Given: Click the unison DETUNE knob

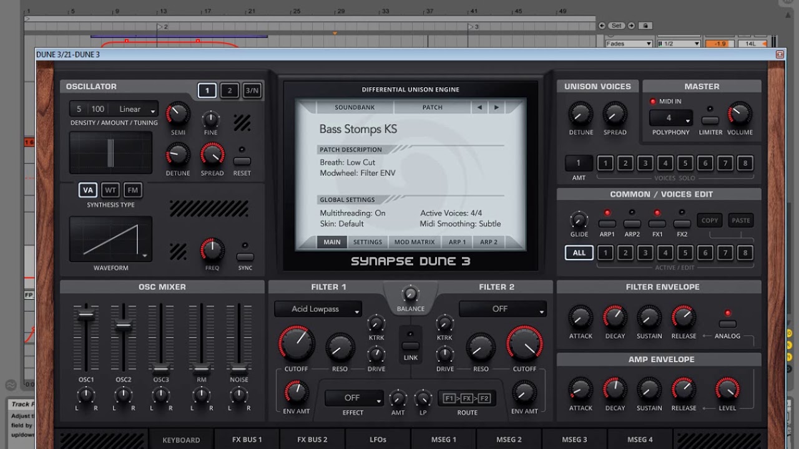Looking at the screenshot, I should [581, 115].
